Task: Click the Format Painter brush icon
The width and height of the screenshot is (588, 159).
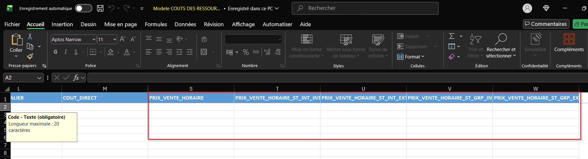Action: 30,56
